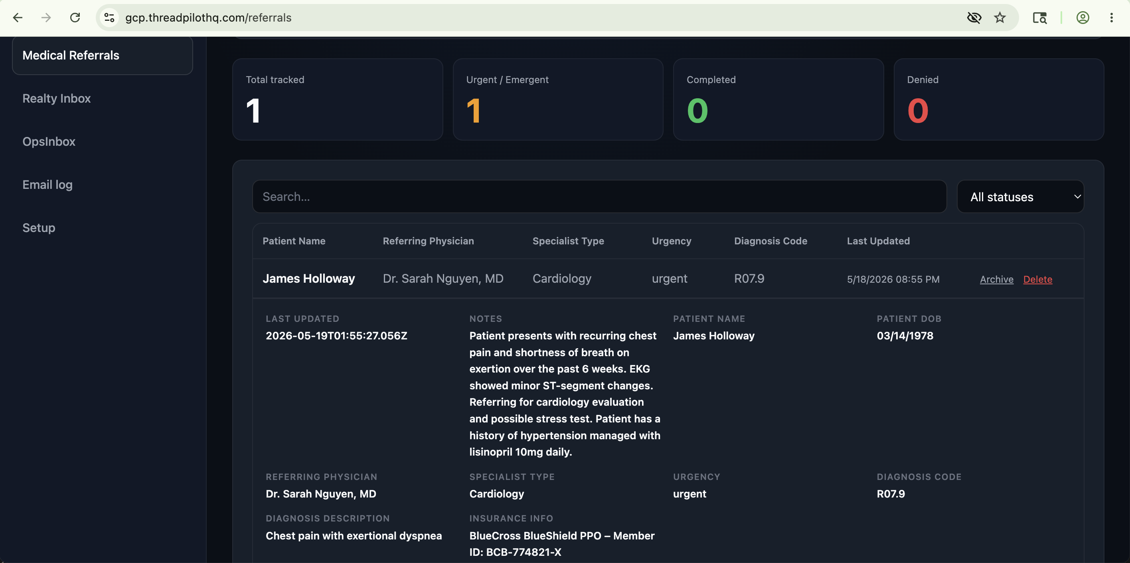The image size is (1130, 563).
Task: Open Email log in the sidebar
Action: [x=47, y=185]
